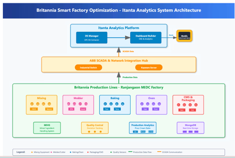The height and width of the screenshot is (158, 235).
Task: Click the O1 circle in Oven box
Action: click(x=142, y=104)
